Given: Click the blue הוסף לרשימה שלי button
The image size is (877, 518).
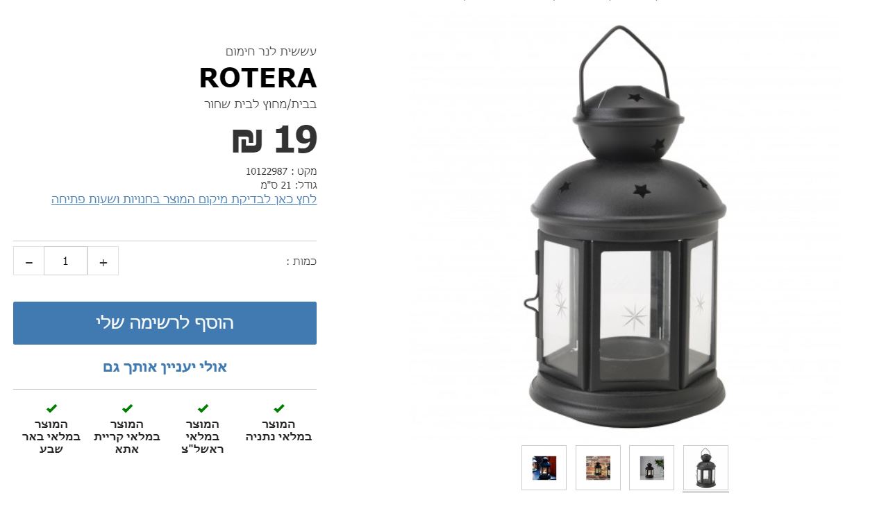Looking at the screenshot, I should coord(165,323).
